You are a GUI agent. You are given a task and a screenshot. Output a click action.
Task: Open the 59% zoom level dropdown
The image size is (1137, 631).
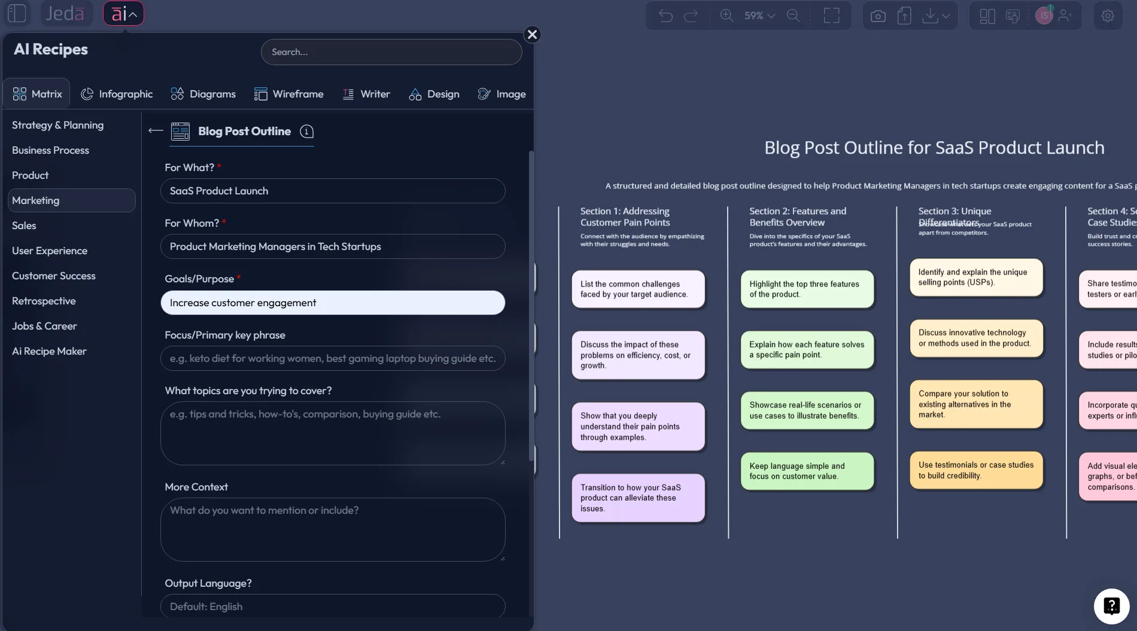tap(757, 16)
